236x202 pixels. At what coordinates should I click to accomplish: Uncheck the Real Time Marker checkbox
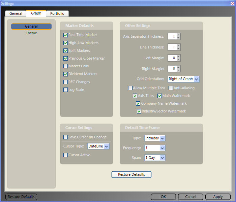click(66, 35)
